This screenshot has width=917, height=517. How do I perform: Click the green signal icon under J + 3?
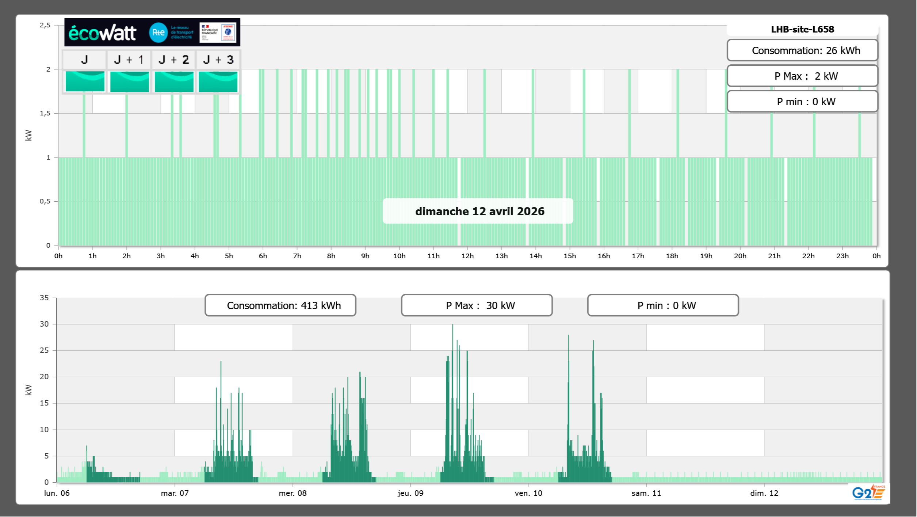218,81
